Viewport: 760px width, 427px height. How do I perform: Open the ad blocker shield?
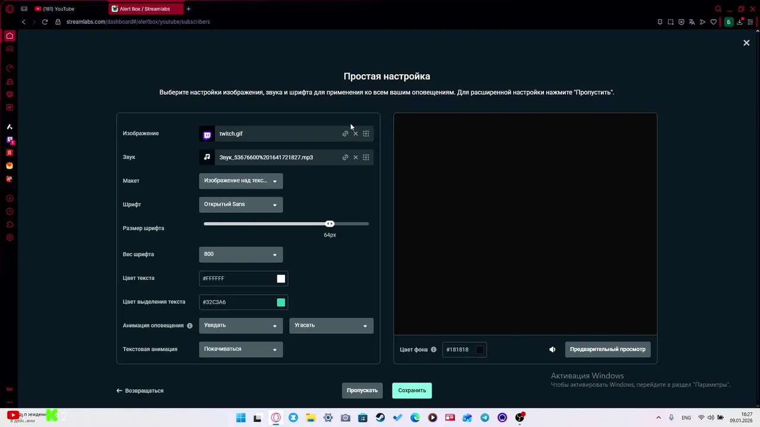[x=681, y=22]
